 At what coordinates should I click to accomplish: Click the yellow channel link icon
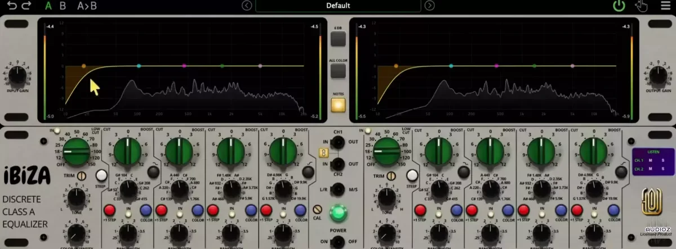coord(323,153)
